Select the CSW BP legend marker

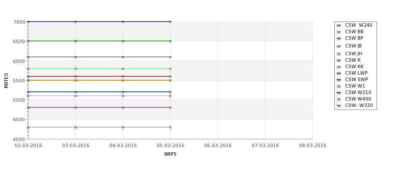tap(339, 38)
